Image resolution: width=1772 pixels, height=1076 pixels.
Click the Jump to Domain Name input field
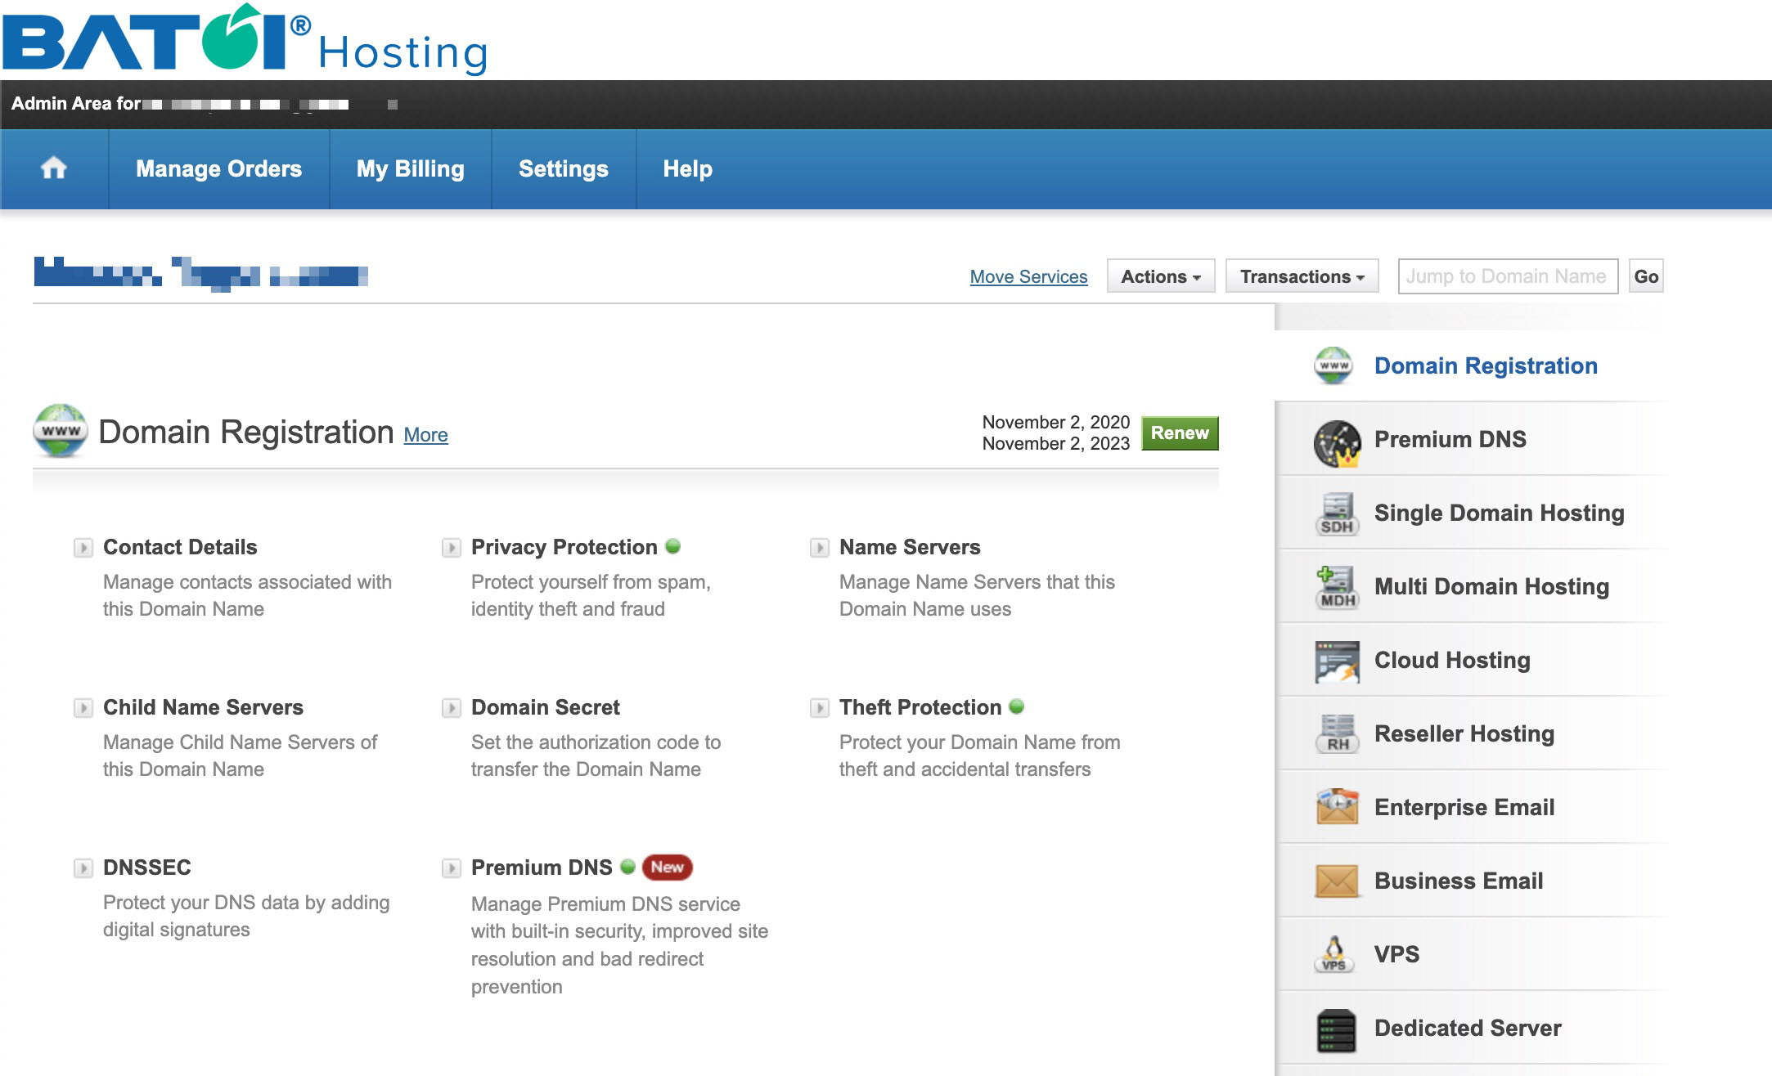click(x=1509, y=276)
